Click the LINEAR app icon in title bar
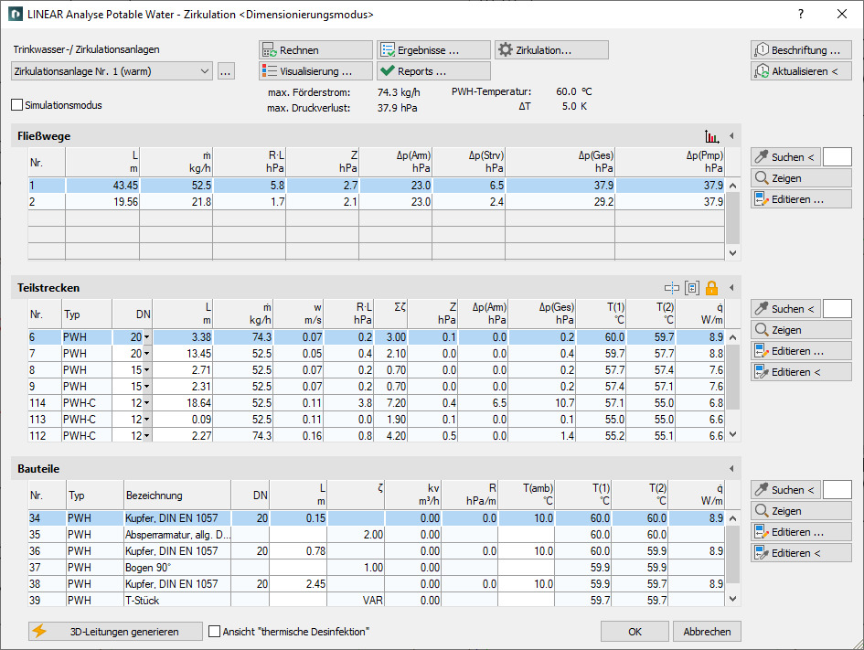This screenshot has height=650, width=864. click(16, 15)
